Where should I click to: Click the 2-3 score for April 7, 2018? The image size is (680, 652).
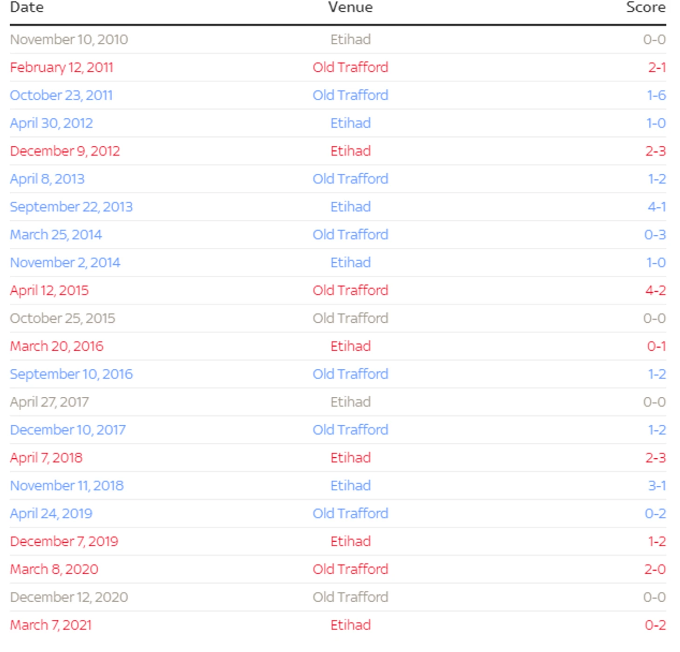tap(655, 458)
